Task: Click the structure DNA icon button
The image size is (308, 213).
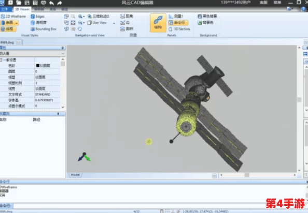Action: click(x=158, y=23)
